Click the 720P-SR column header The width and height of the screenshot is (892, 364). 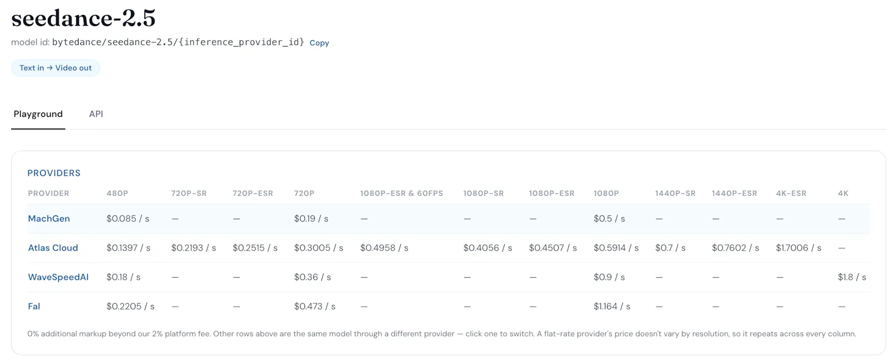189,194
